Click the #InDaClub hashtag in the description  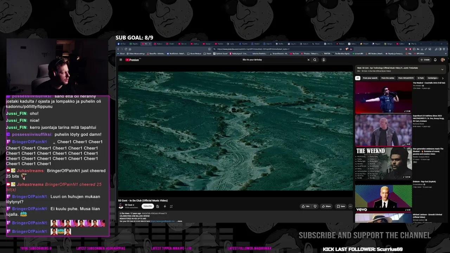click(x=146, y=213)
